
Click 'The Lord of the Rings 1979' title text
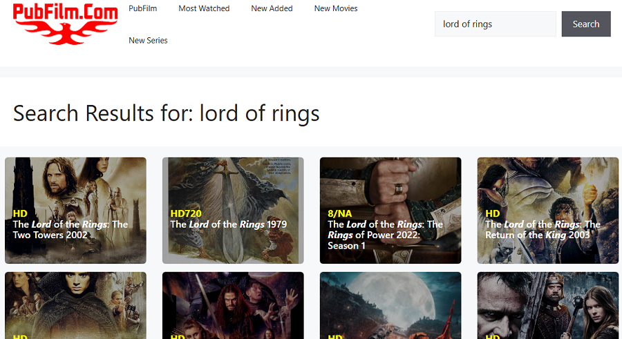pos(229,224)
